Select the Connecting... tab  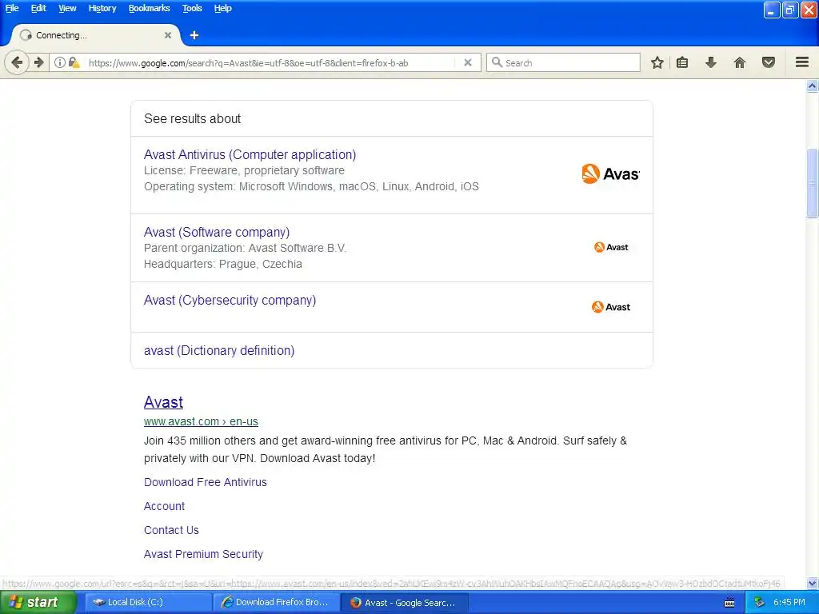tap(94, 35)
